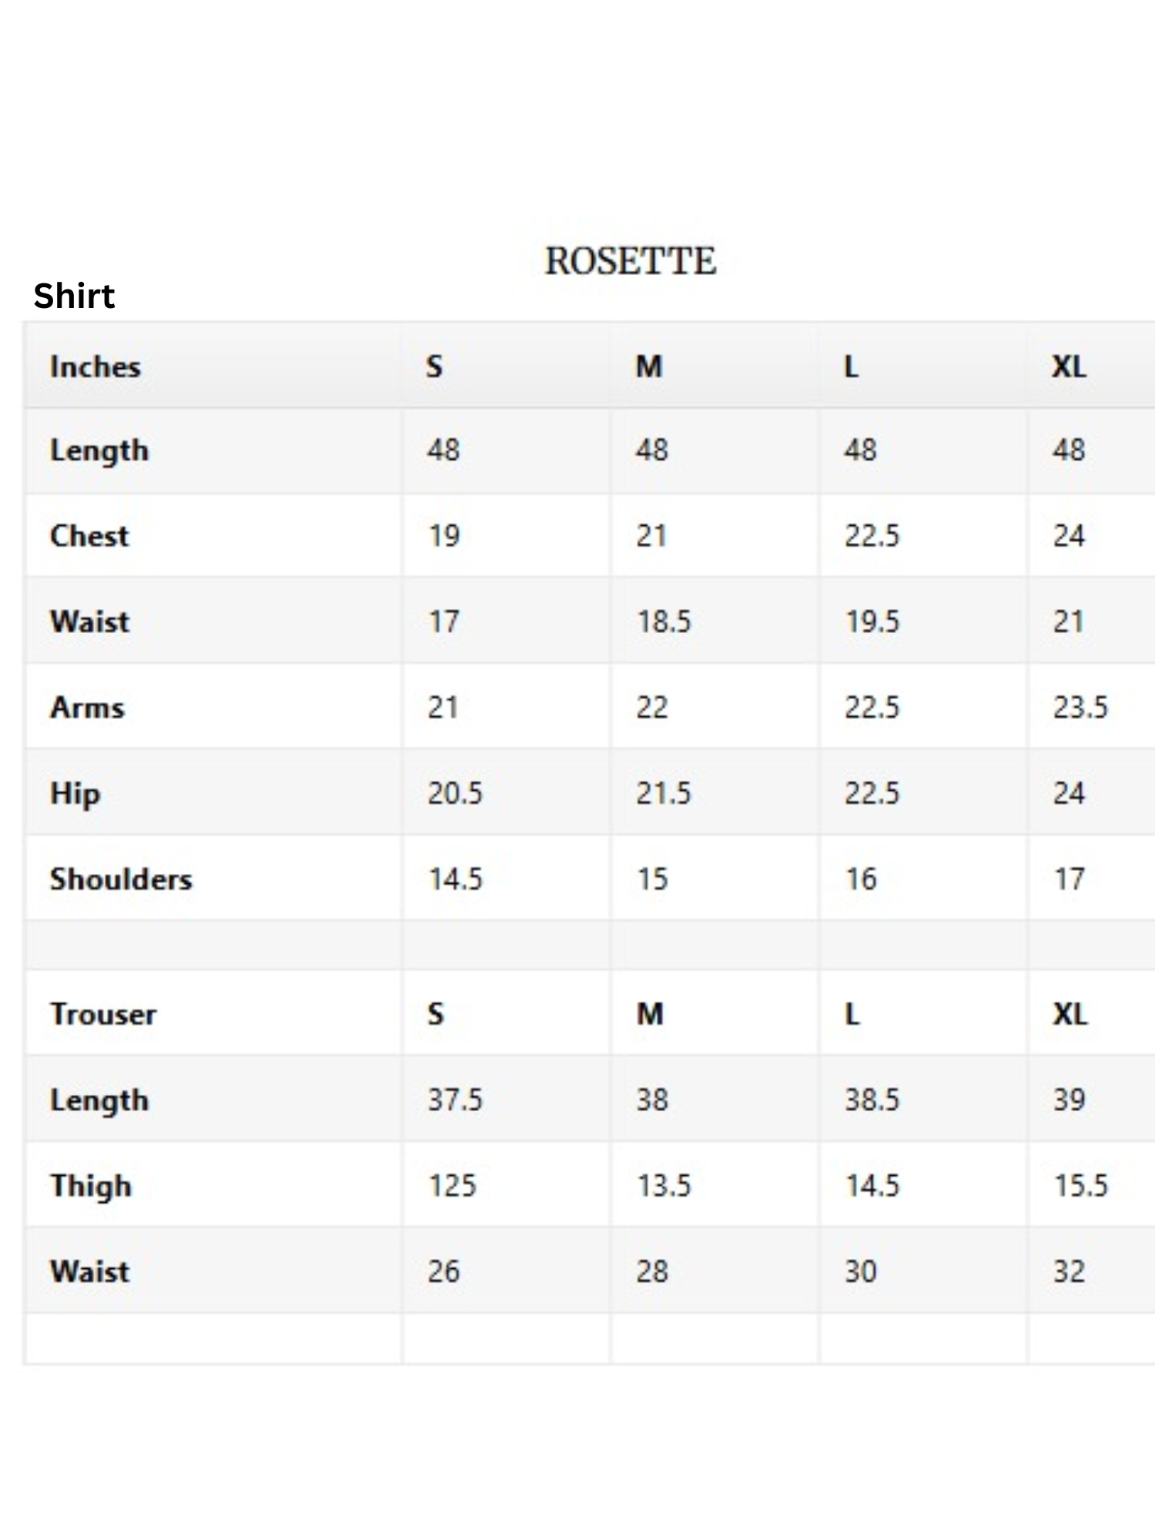Click the Trouser M column header
The height and width of the screenshot is (1540, 1155).
[x=650, y=1014]
